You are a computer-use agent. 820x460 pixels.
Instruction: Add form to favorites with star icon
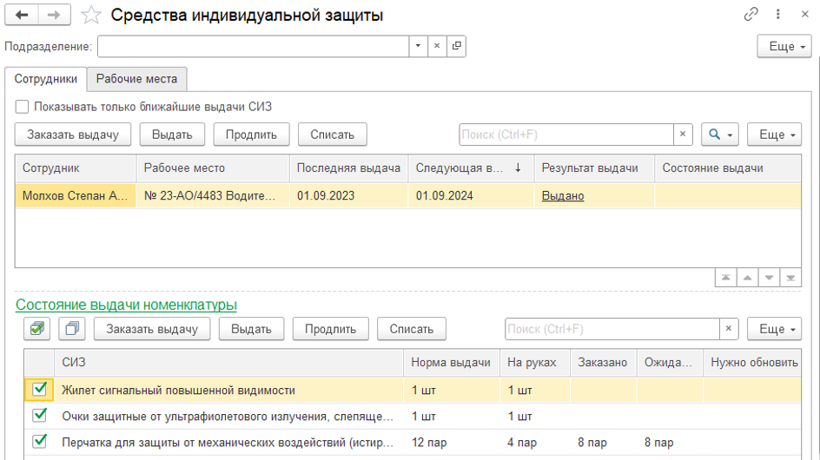91,16
